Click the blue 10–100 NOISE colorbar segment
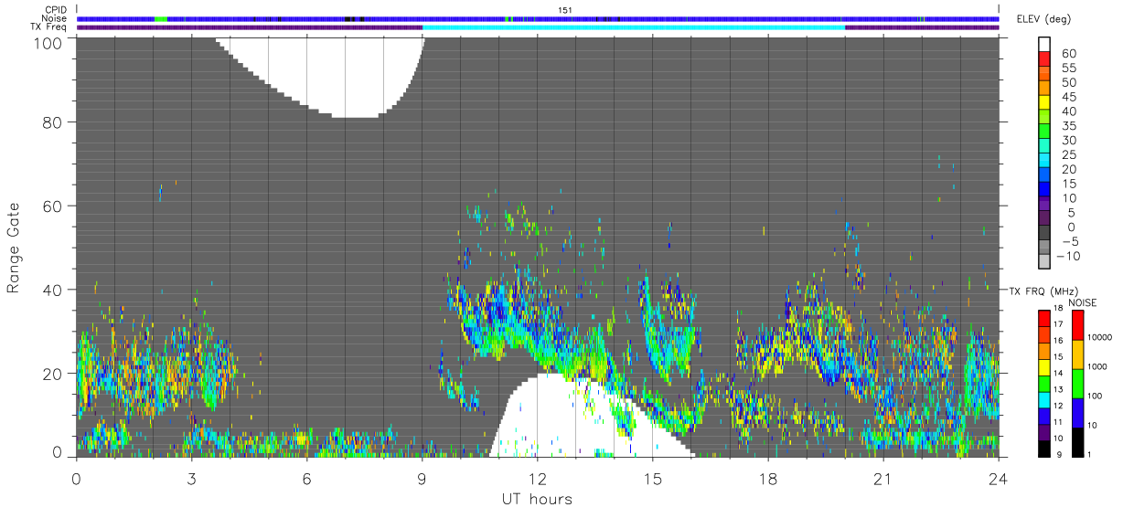 pos(1076,412)
